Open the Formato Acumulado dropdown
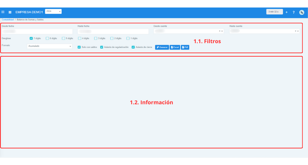The image size is (308, 165). pos(49,46)
